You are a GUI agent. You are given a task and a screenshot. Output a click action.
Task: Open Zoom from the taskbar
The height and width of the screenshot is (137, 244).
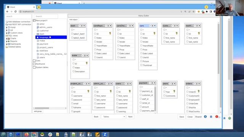pyautogui.click(x=105, y=134)
